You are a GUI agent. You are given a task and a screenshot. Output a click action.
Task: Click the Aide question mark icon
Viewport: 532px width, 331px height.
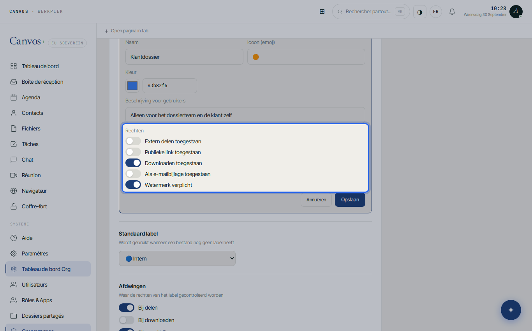14,238
